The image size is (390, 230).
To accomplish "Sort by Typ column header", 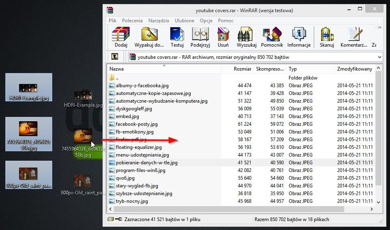I will pos(310,69).
